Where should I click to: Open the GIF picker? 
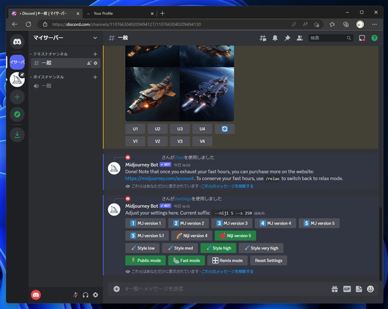[347, 288]
